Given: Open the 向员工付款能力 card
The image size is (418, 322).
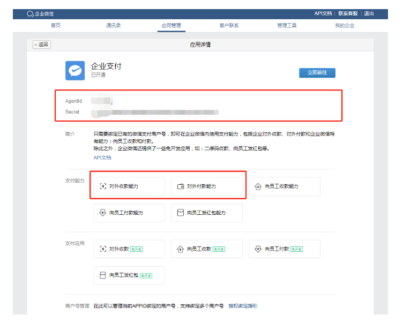Looking at the screenshot, I should [129, 213].
